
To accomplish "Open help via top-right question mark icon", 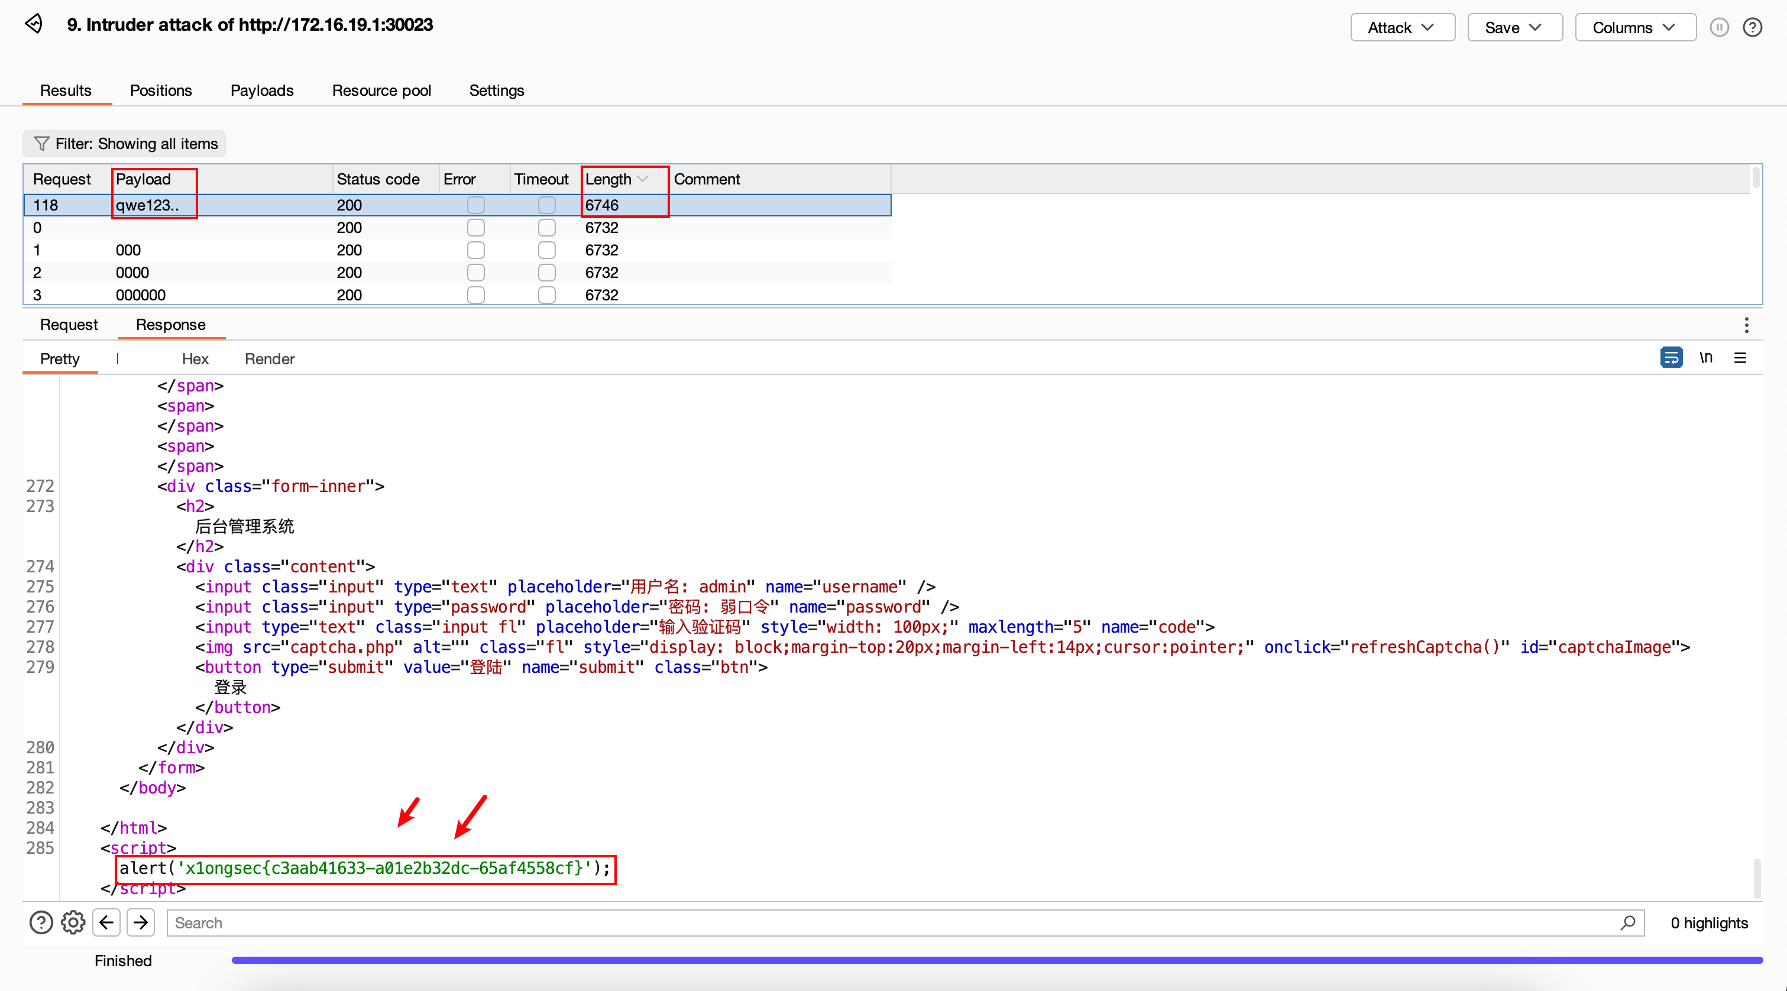I will click(1752, 27).
